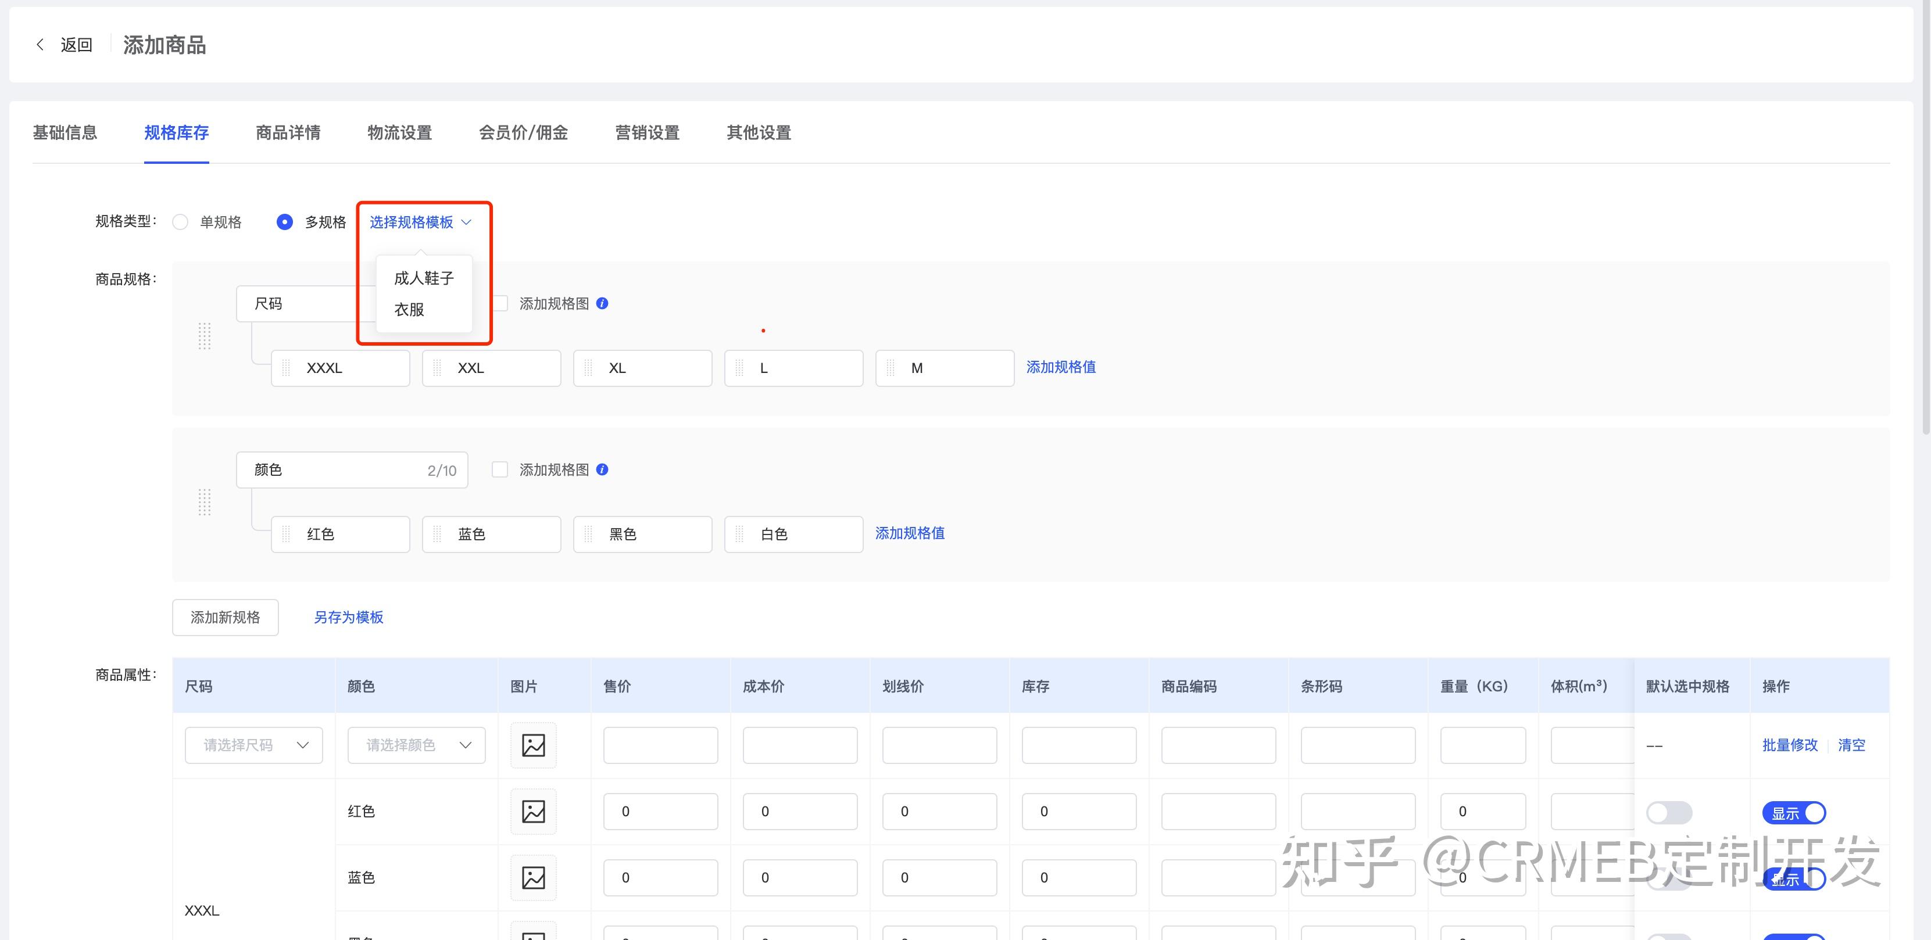The image size is (1931, 940).
Task: Click the 清空 link
Action: 1851,745
